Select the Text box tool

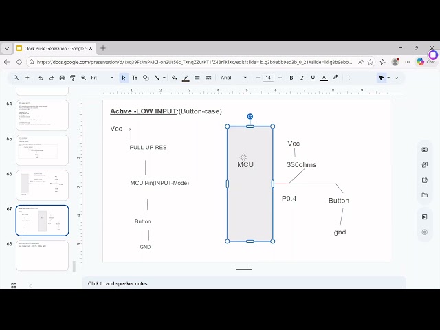(x=135, y=78)
